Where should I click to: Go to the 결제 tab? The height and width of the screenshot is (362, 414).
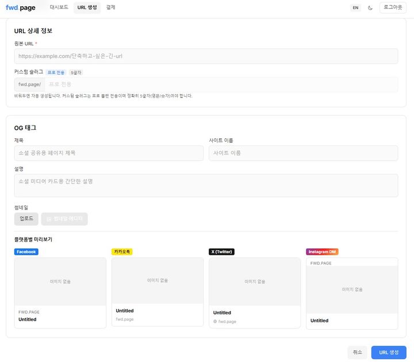coord(110,7)
